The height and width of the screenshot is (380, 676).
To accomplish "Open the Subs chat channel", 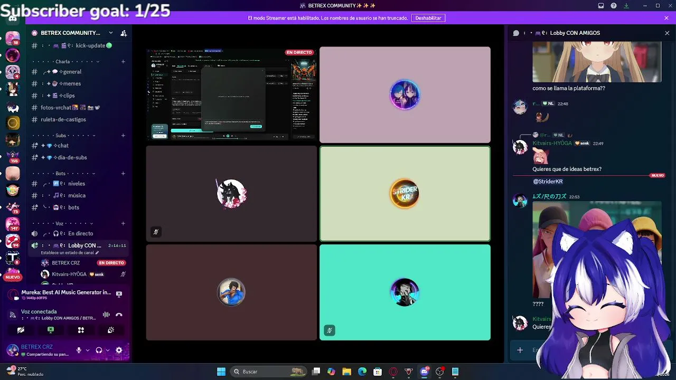I will (79, 146).
